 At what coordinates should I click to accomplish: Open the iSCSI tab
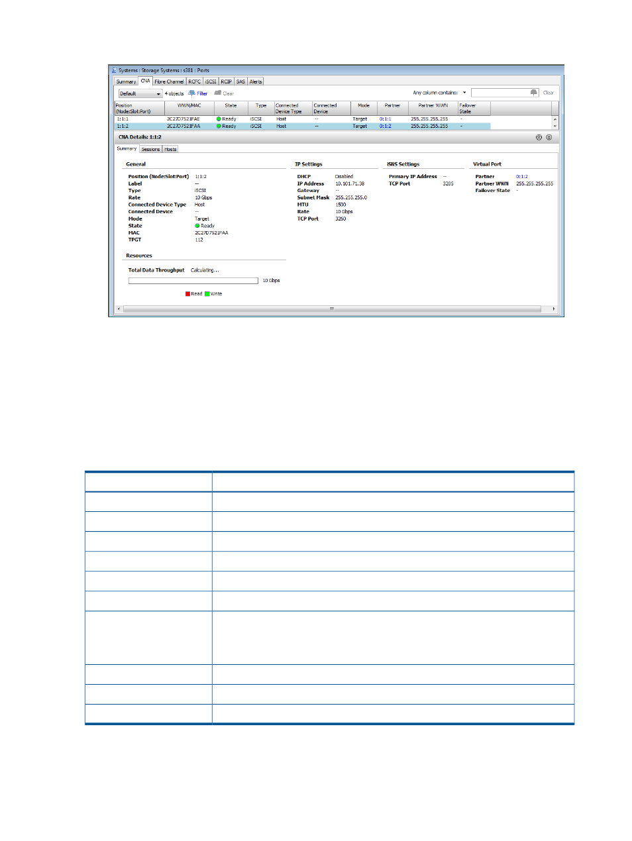[x=211, y=81]
